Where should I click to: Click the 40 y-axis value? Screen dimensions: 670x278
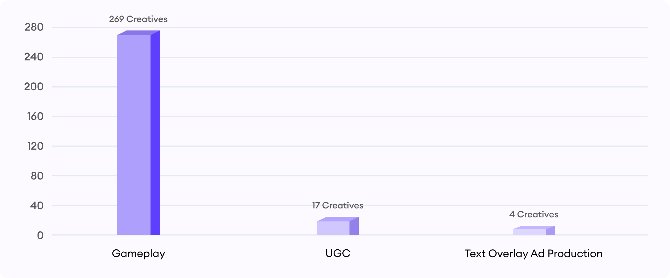click(x=37, y=205)
